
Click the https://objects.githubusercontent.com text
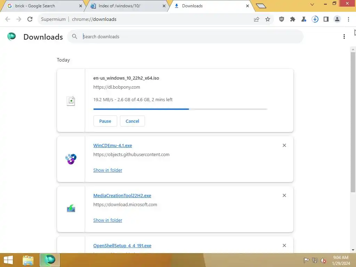point(131,155)
